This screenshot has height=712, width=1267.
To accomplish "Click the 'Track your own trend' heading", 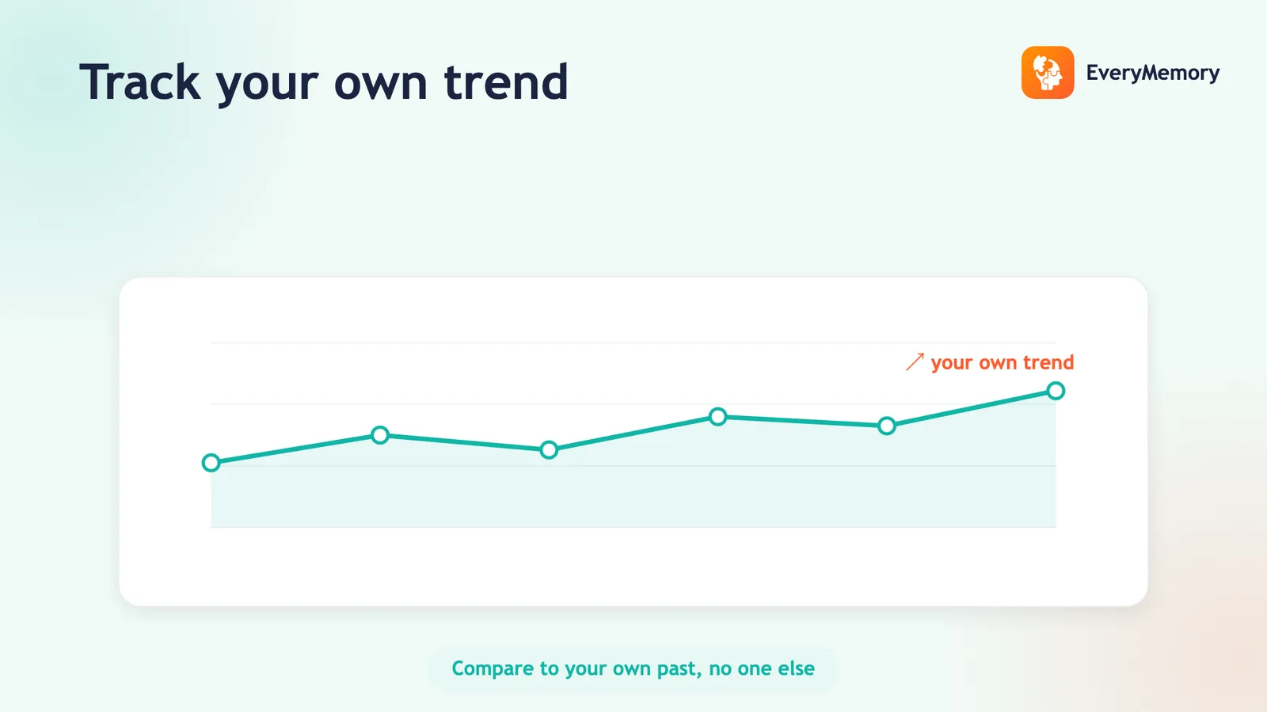I will pos(324,82).
